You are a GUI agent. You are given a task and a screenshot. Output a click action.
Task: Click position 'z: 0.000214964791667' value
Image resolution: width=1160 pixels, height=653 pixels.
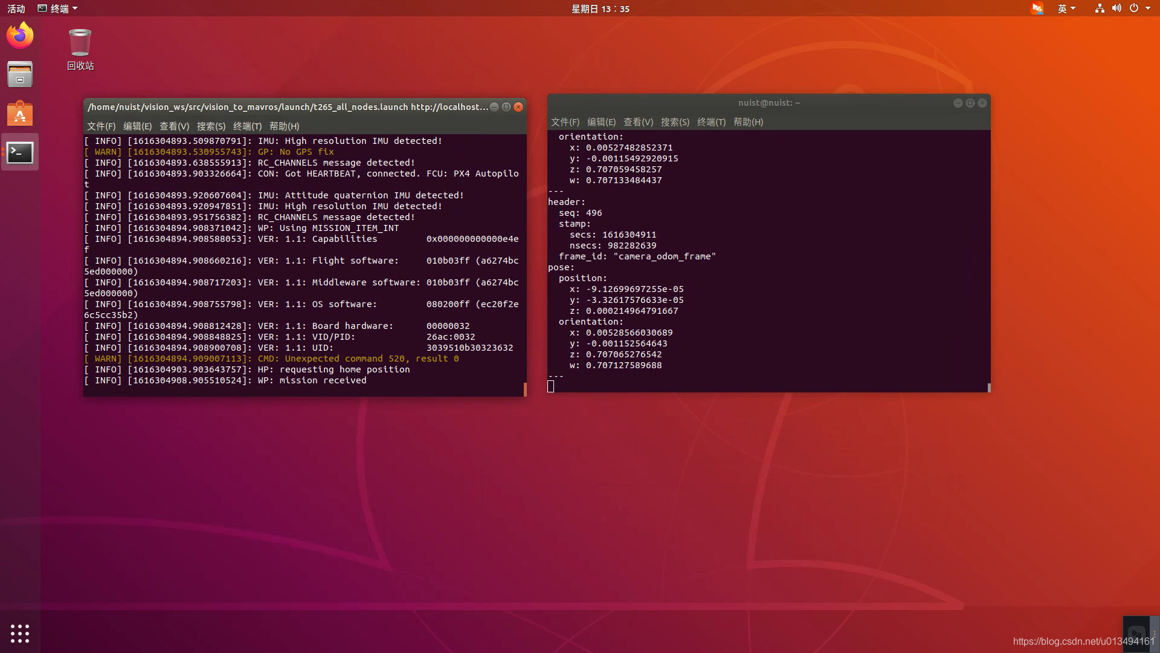(623, 311)
